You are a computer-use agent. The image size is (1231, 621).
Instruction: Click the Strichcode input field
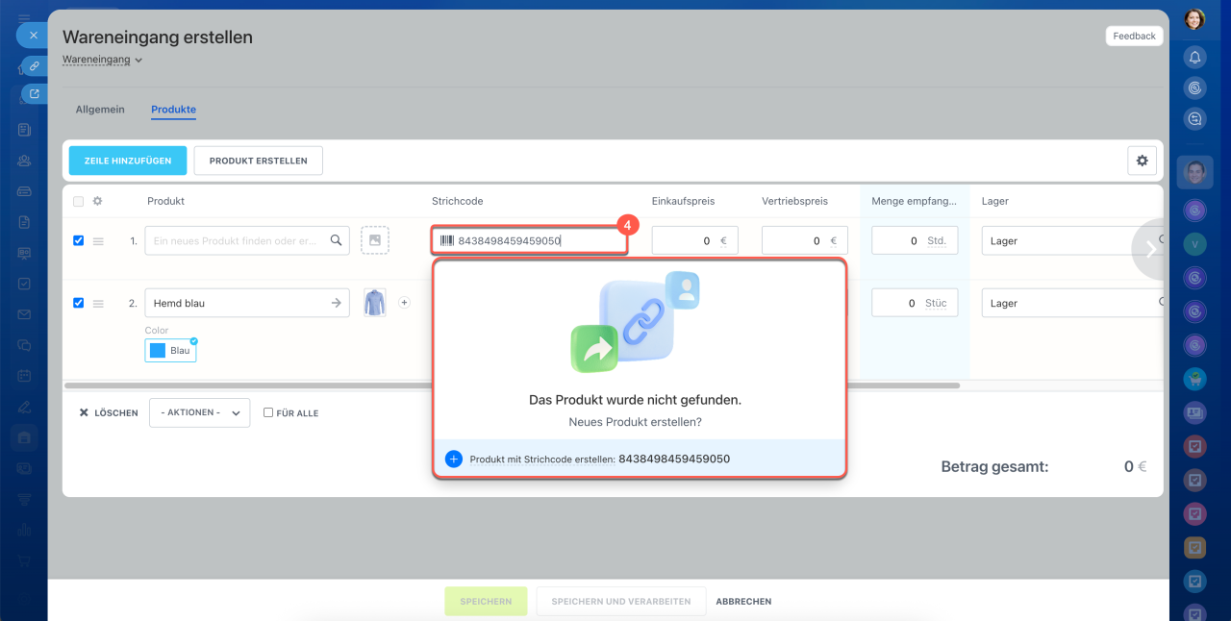click(x=529, y=240)
